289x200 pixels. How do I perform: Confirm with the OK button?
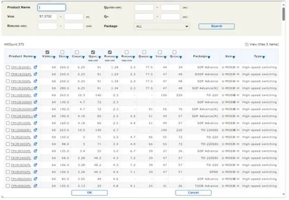click(89, 193)
